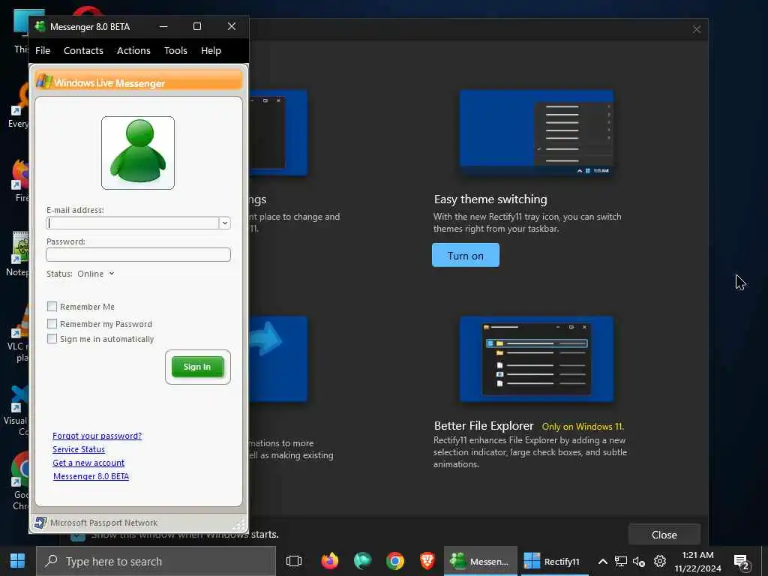Open Task View from the taskbar
The height and width of the screenshot is (576, 768).
click(x=294, y=561)
